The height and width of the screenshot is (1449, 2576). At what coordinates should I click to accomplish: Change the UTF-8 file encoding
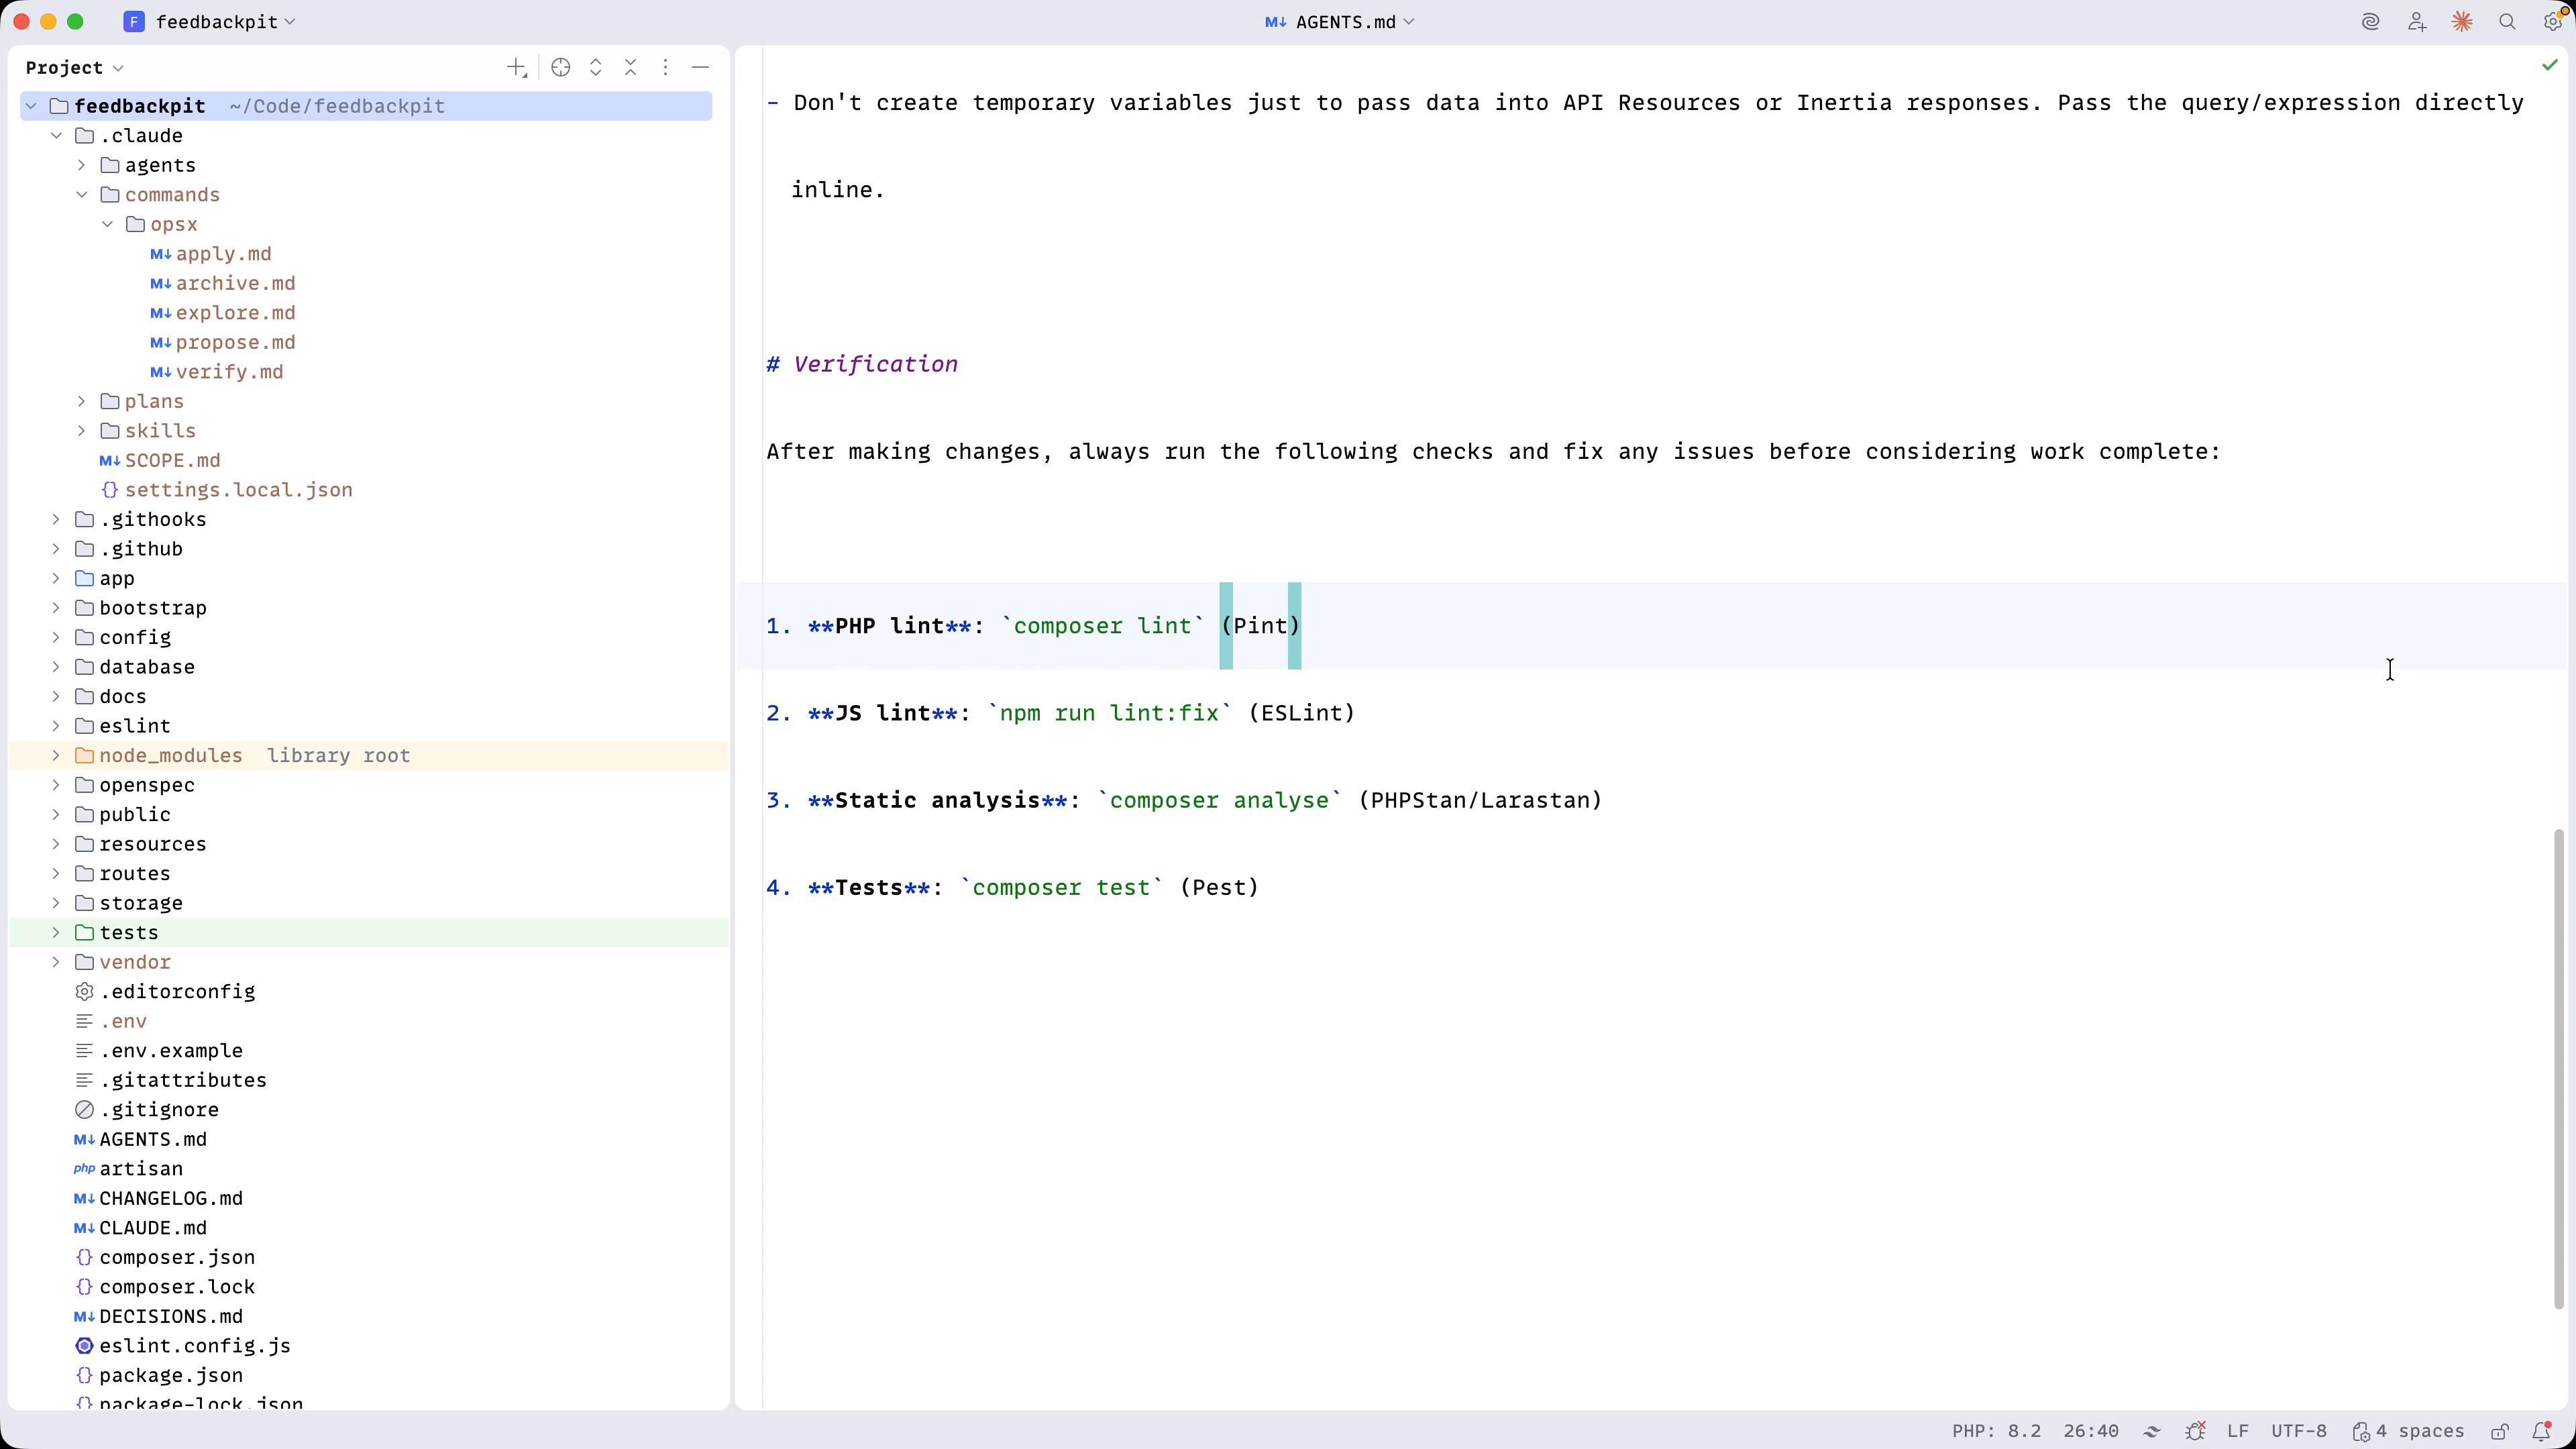(2298, 1431)
